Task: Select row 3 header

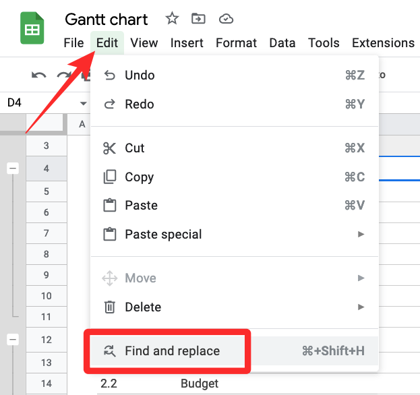Action: click(47, 146)
